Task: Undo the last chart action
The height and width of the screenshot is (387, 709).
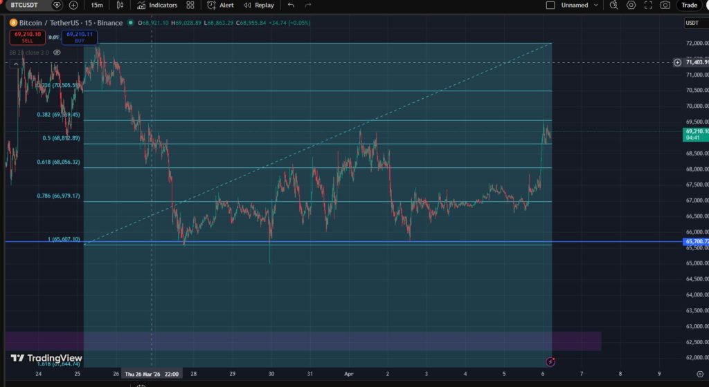Action: (291, 5)
